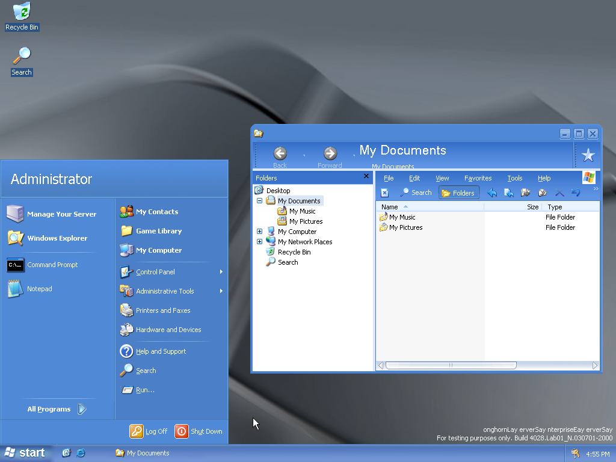616x462 pixels.
Task: Click the Delete X toolbar icon
Action: [559, 192]
